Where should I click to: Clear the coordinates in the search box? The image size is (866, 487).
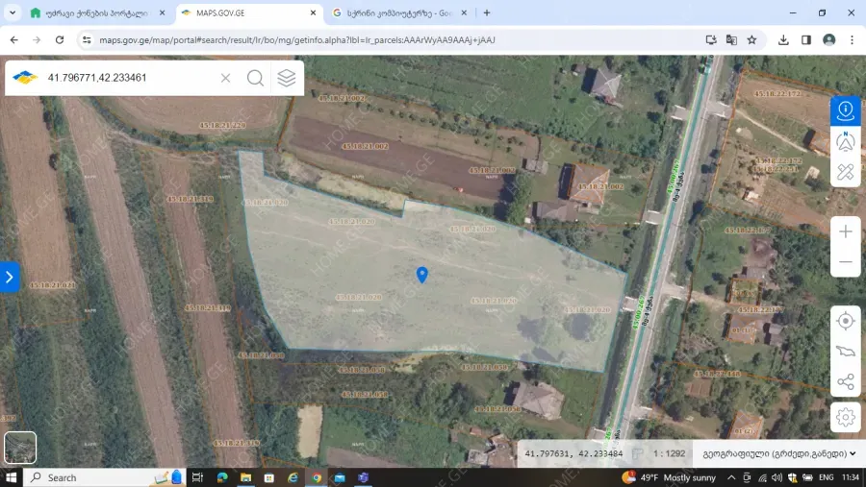tap(226, 78)
